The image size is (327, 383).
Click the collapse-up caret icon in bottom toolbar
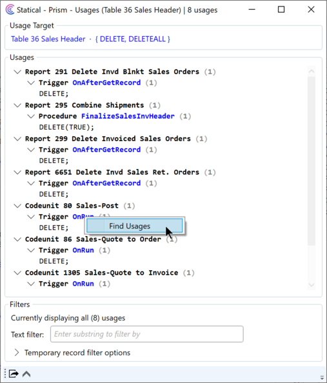(x=26, y=374)
